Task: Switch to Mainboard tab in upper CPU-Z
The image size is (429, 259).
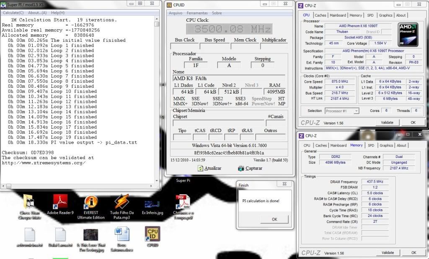Action: coord(338,15)
